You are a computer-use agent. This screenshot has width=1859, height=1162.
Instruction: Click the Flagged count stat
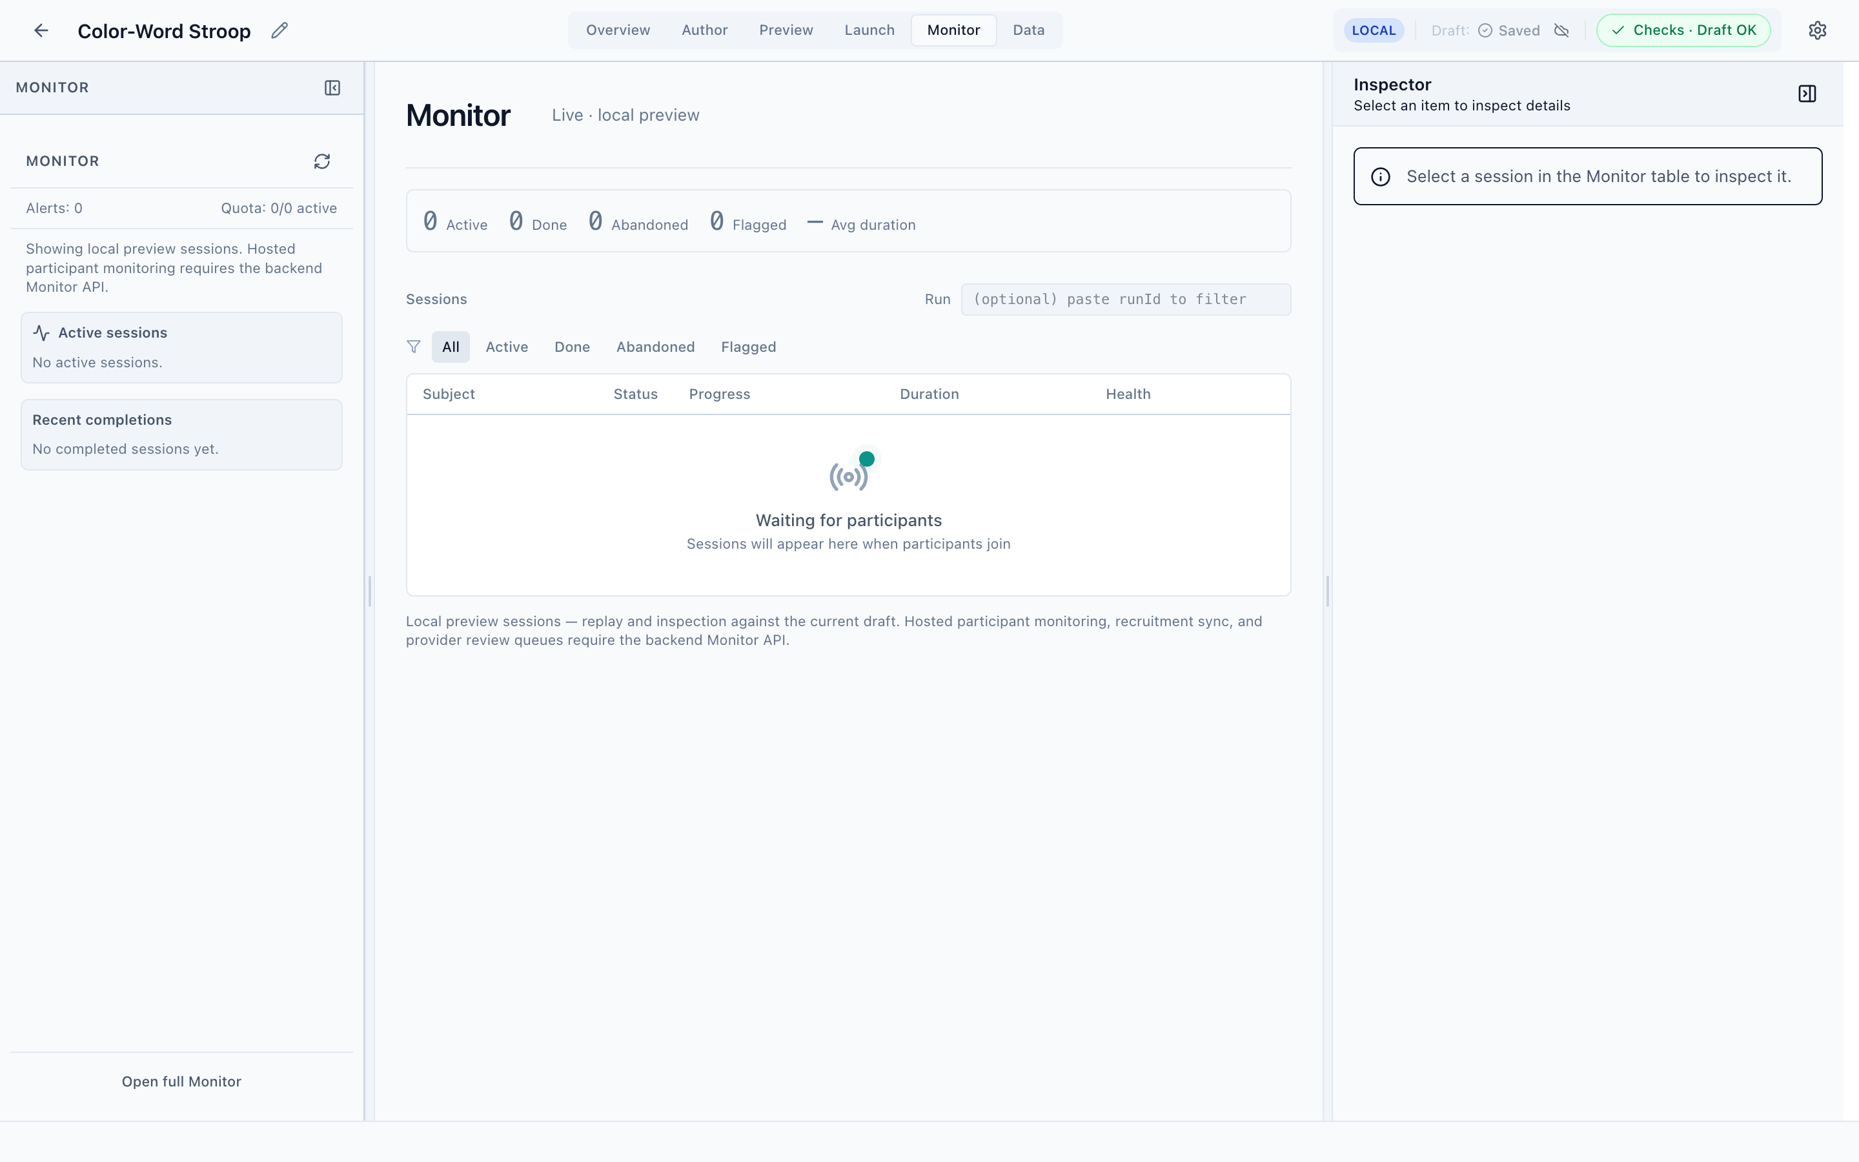point(748,222)
